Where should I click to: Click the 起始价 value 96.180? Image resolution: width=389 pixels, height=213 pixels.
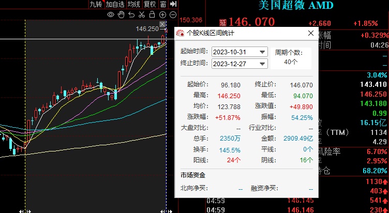point(231,85)
